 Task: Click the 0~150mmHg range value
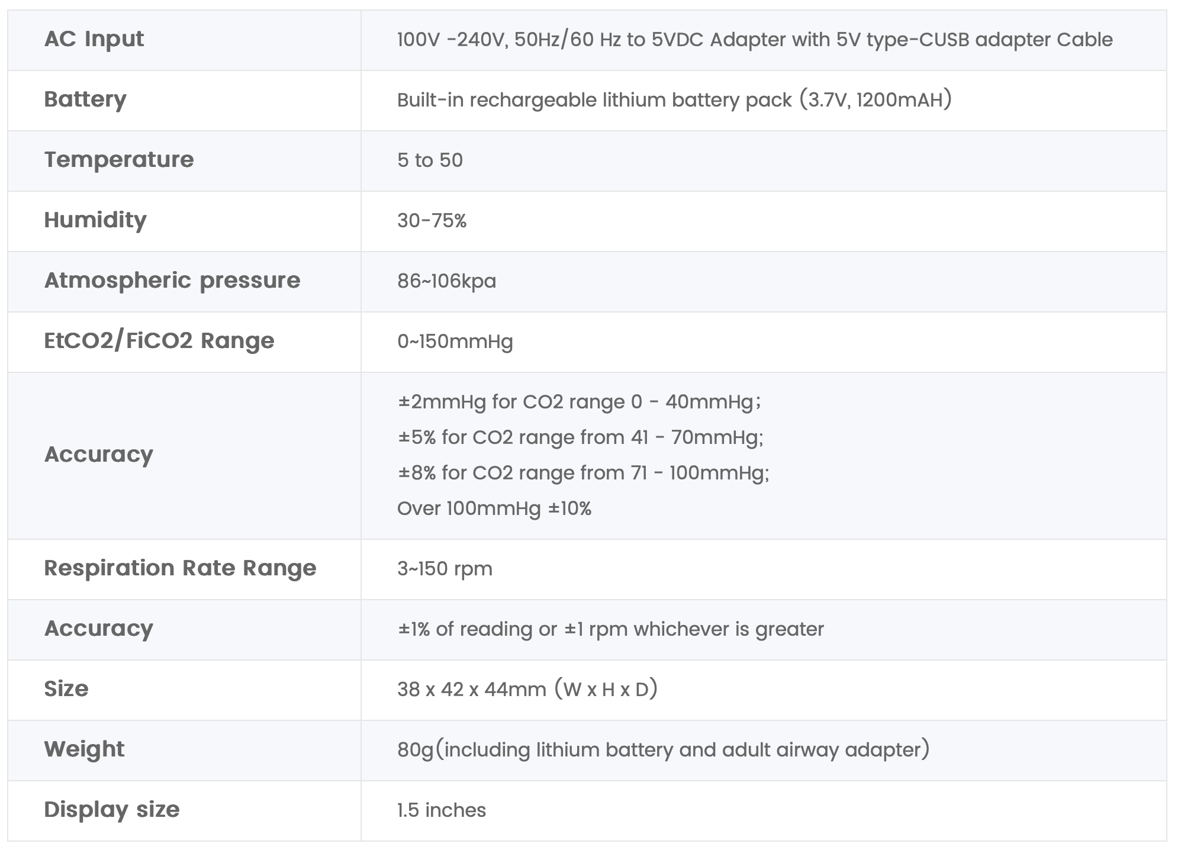(x=455, y=342)
